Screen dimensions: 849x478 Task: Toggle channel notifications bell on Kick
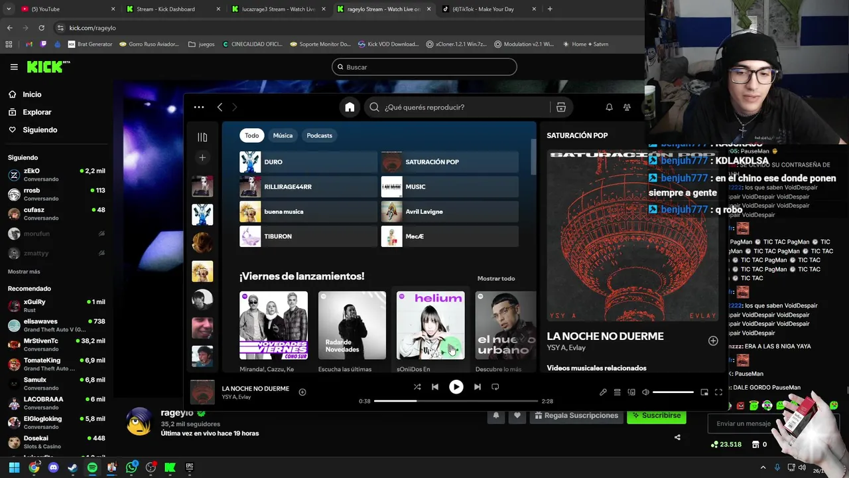(x=496, y=416)
